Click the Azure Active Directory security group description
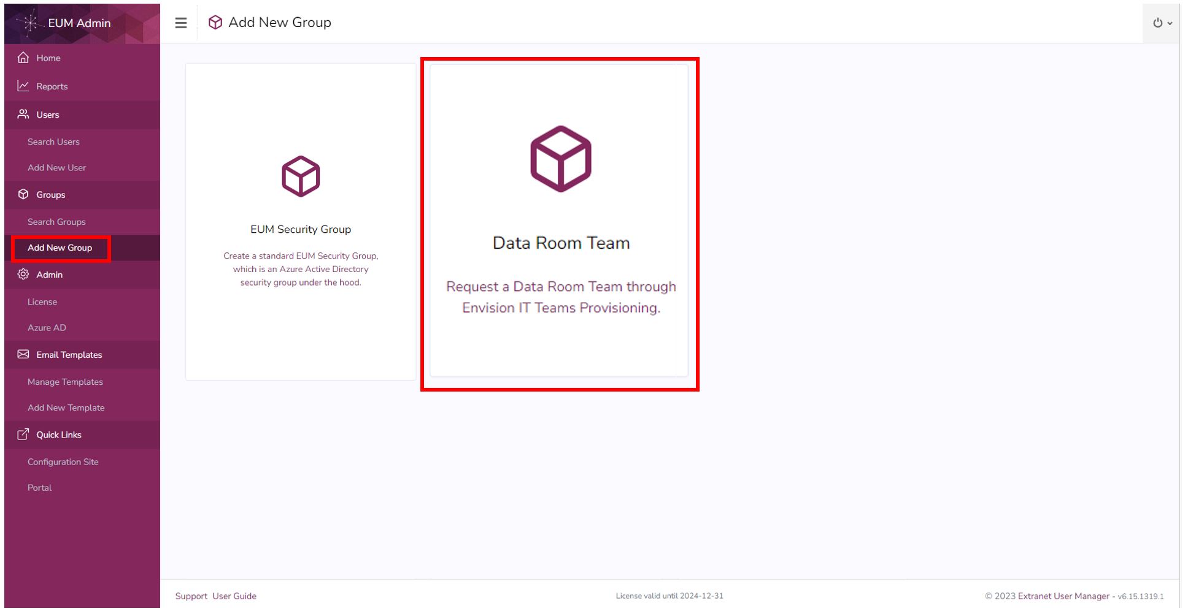Viewport: 1185px width, 614px height. click(x=301, y=269)
